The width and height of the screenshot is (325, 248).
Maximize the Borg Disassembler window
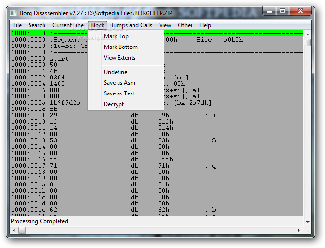282,11
